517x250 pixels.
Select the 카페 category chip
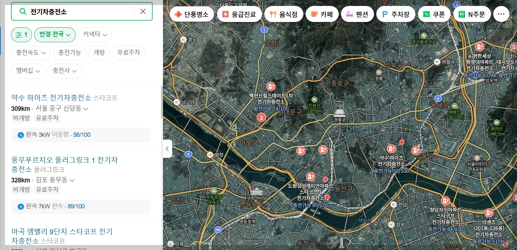point(322,14)
